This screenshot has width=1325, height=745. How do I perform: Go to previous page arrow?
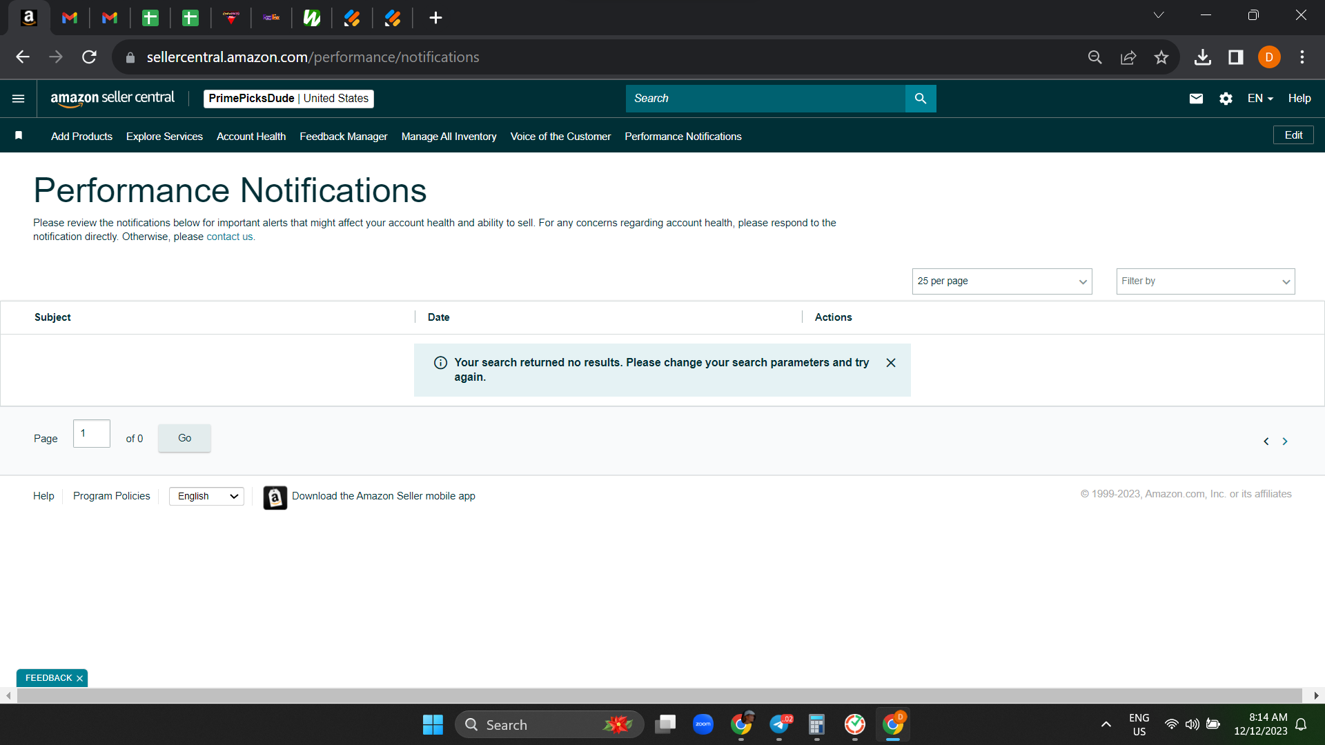tap(1266, 441)
